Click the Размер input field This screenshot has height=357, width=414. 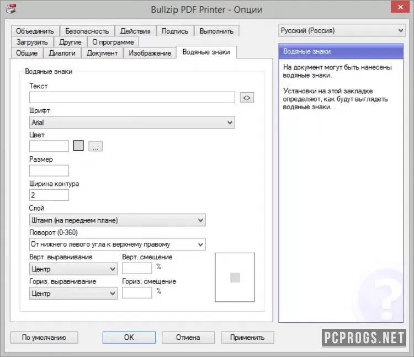pos(49,170)
